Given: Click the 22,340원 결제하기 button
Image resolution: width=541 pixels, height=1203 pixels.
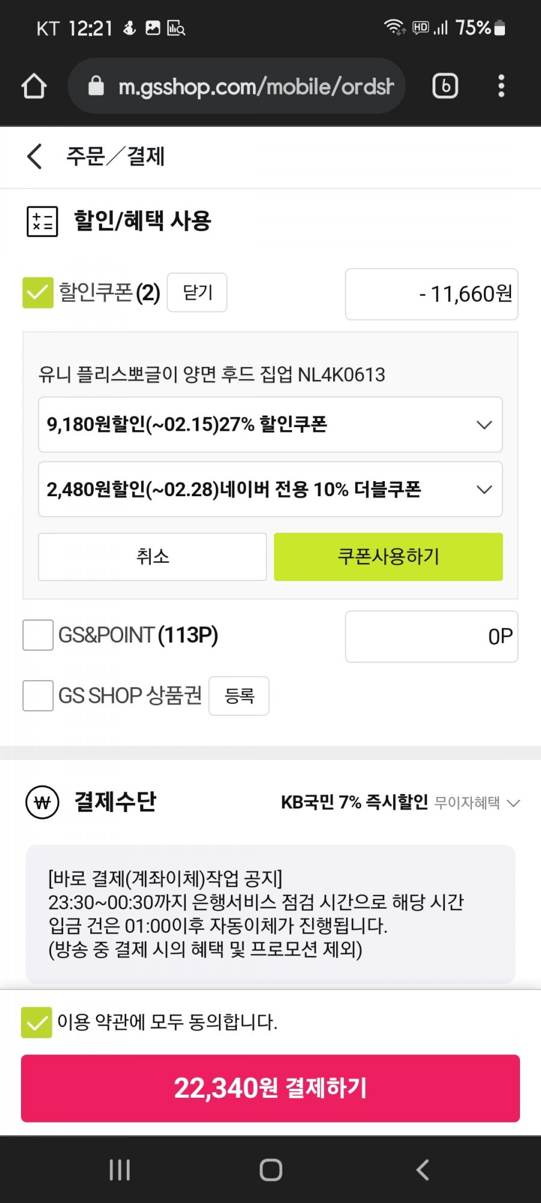Looking at the screenshot, I should pos(270,1088).
